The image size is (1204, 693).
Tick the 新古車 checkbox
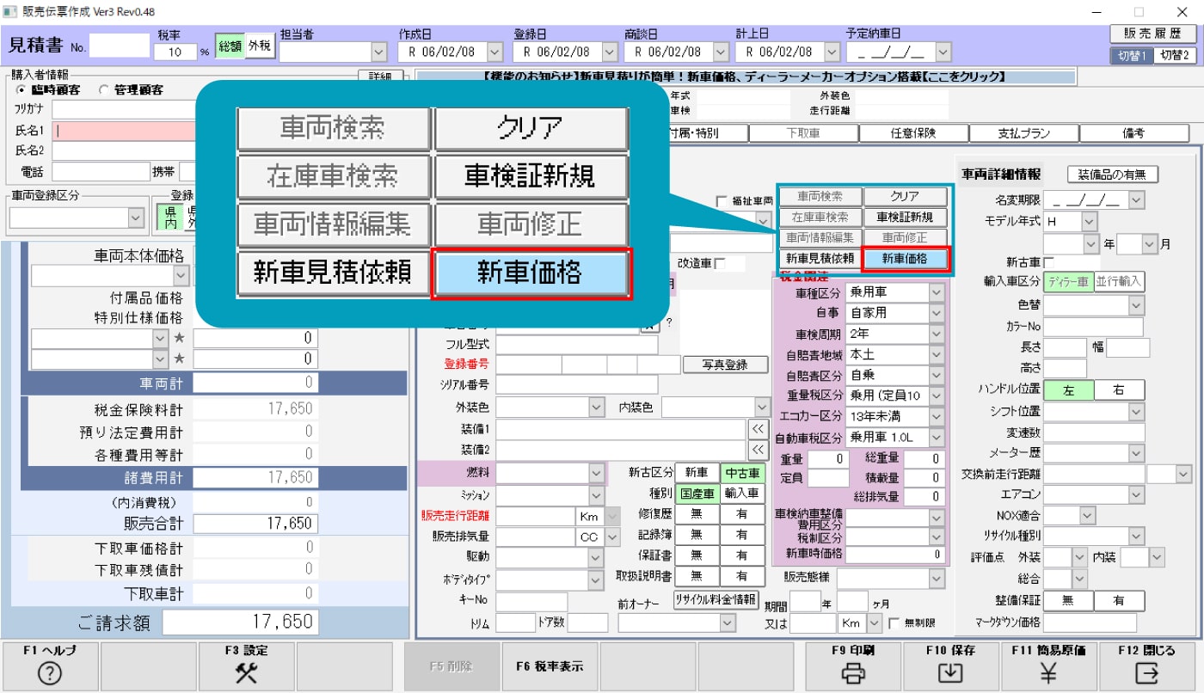point(1048,262)
